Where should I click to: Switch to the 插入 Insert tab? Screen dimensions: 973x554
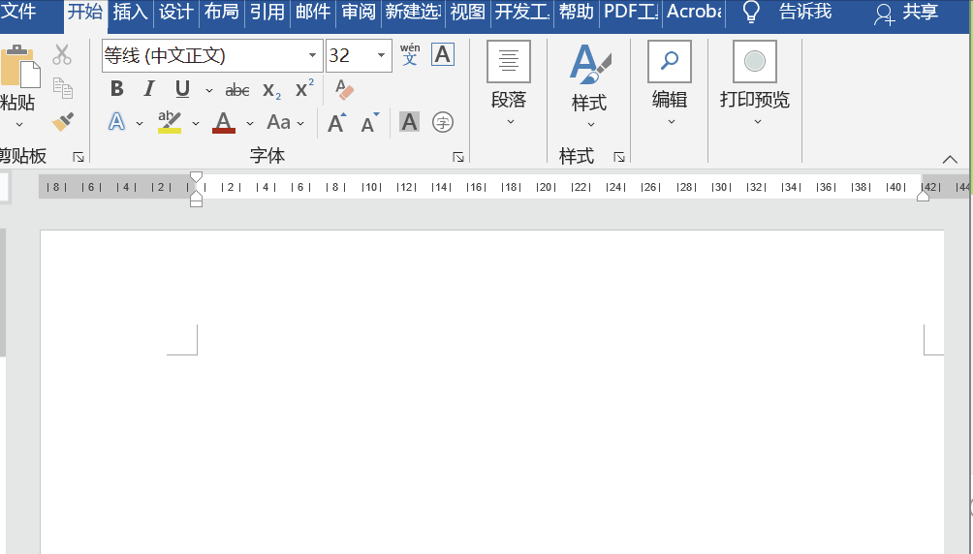click(x=130, y=12)
